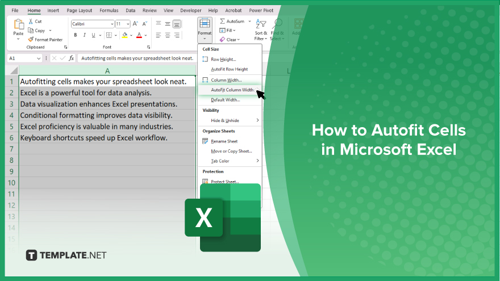Viewport: 500px width, 281px height.
Task: Click the Paste clipboard icon
Action: pyautogui.click(x=19, y=24)
